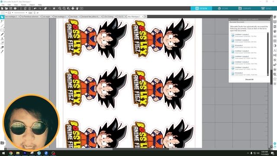Undo the last action
Screen dimensions: 277x156
35,8
